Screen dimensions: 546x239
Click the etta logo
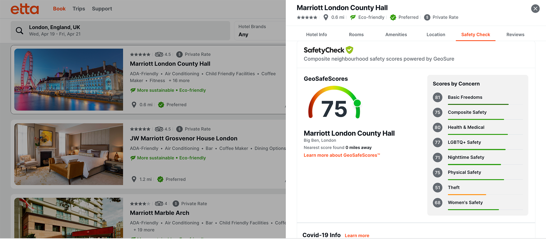(x=25, y=9)
